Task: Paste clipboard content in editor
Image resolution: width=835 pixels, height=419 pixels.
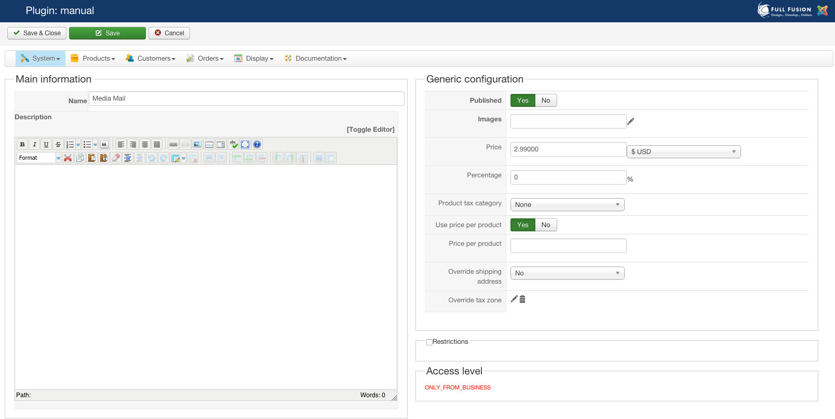Action: (91, 158)
